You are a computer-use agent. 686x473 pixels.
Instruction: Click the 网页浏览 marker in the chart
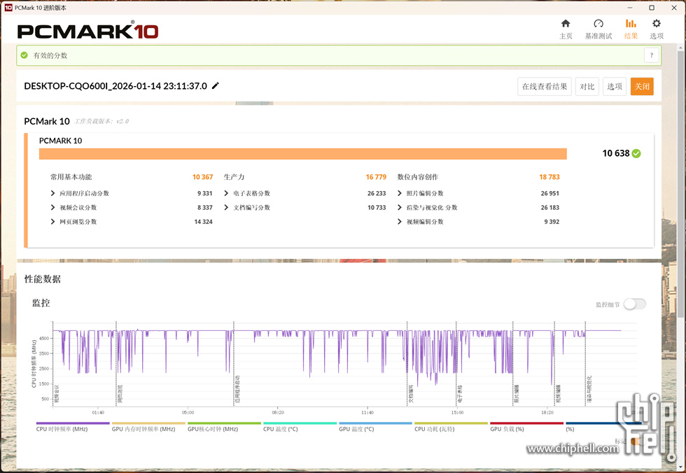pyautogui.click(x=120, y=393)
